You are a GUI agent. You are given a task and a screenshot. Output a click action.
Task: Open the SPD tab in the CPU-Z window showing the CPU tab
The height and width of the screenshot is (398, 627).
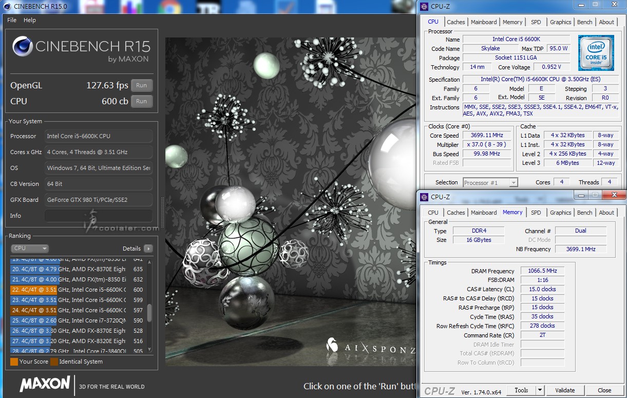pyautogui.click(x=536, y=22)
